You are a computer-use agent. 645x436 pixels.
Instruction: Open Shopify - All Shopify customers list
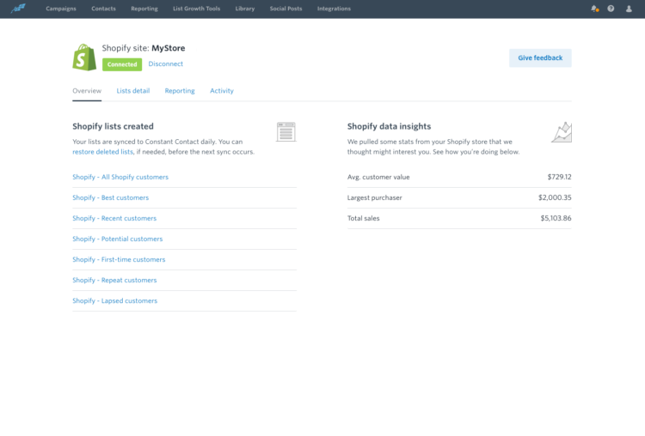click(120, 177)
